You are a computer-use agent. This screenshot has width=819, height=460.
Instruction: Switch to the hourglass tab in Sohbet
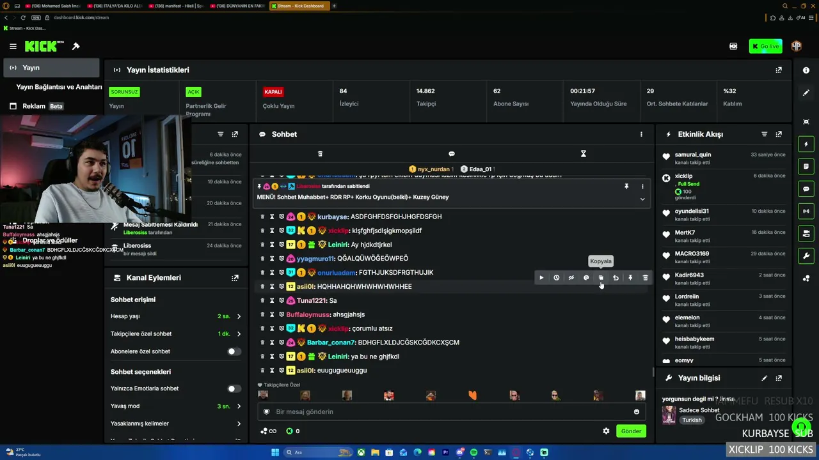pos(584,154)
